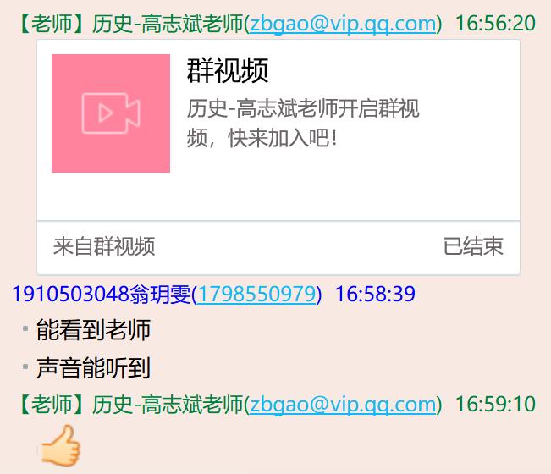Click the 来自群视频 footer label
551x474 pixels.
pos(104,246)
